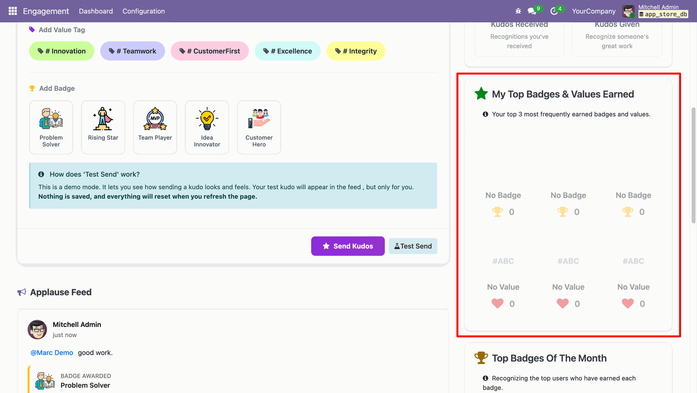Select the Integrity value tag
The height and width of the screenshot is (393, 697).
356,51
